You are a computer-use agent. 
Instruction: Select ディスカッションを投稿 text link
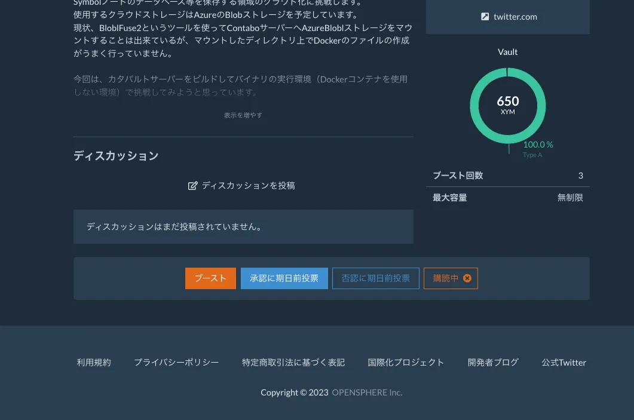tap(248, 186)
